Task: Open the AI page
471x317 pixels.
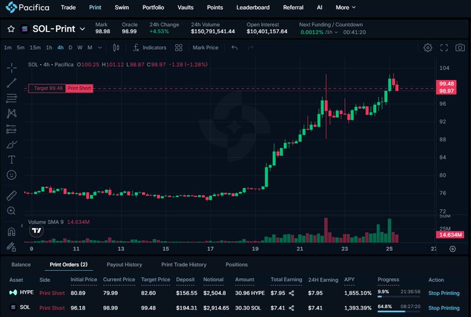Action: 319,7
